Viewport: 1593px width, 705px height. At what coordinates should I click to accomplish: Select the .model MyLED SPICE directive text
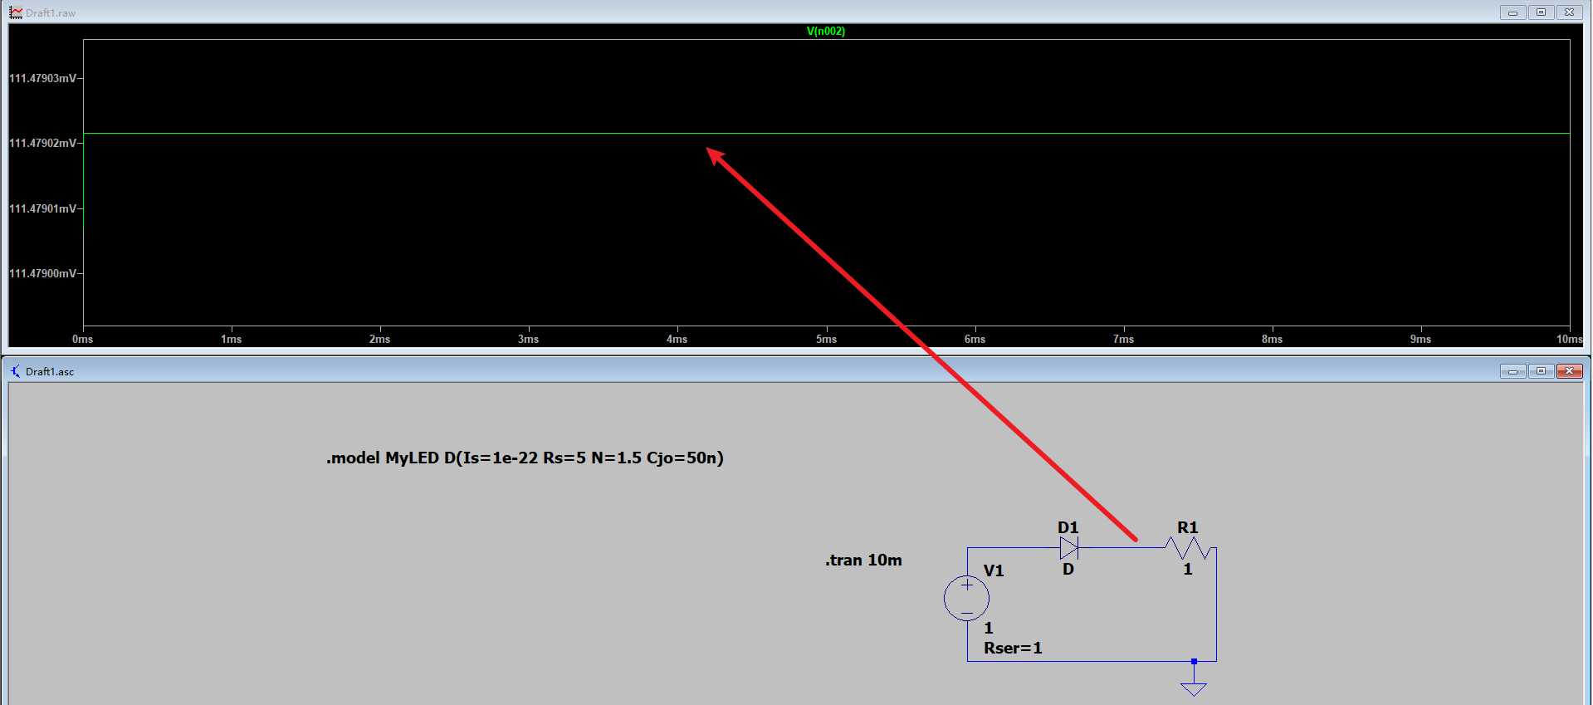(525, 458)
